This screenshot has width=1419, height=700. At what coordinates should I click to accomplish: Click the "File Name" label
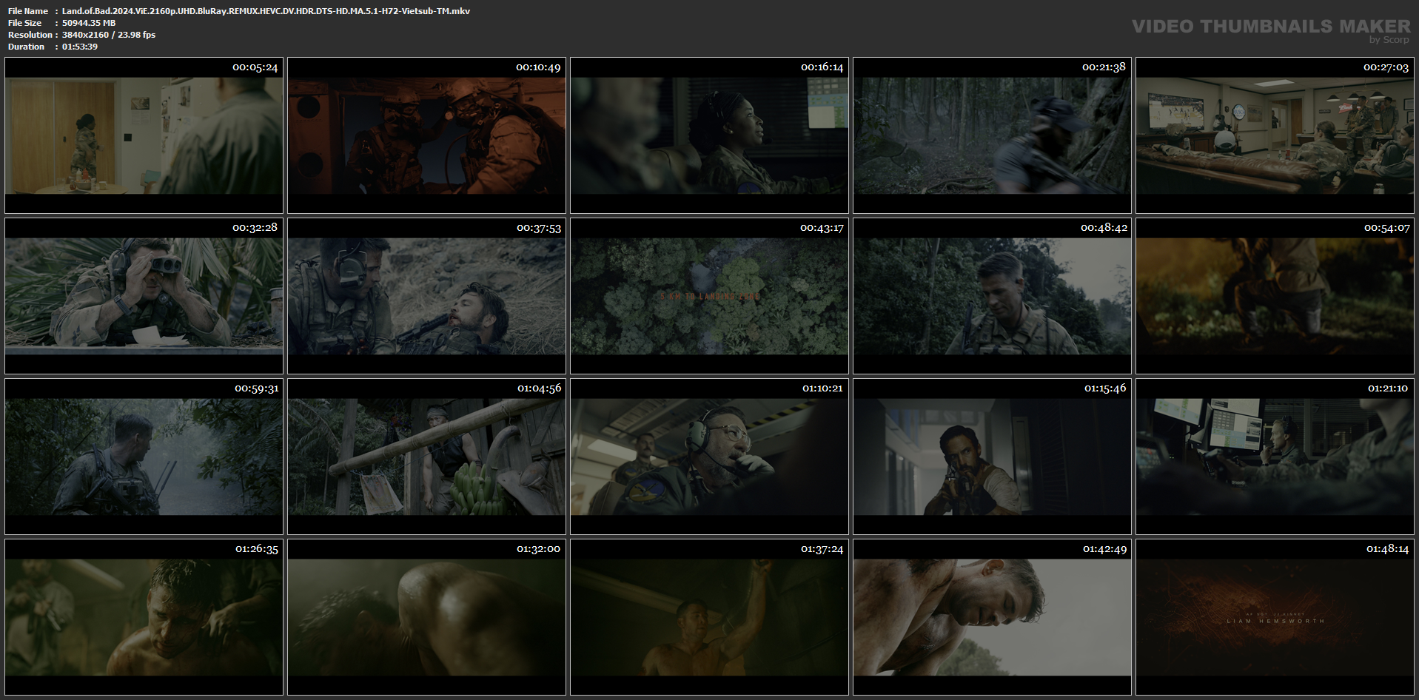point(28,11)
